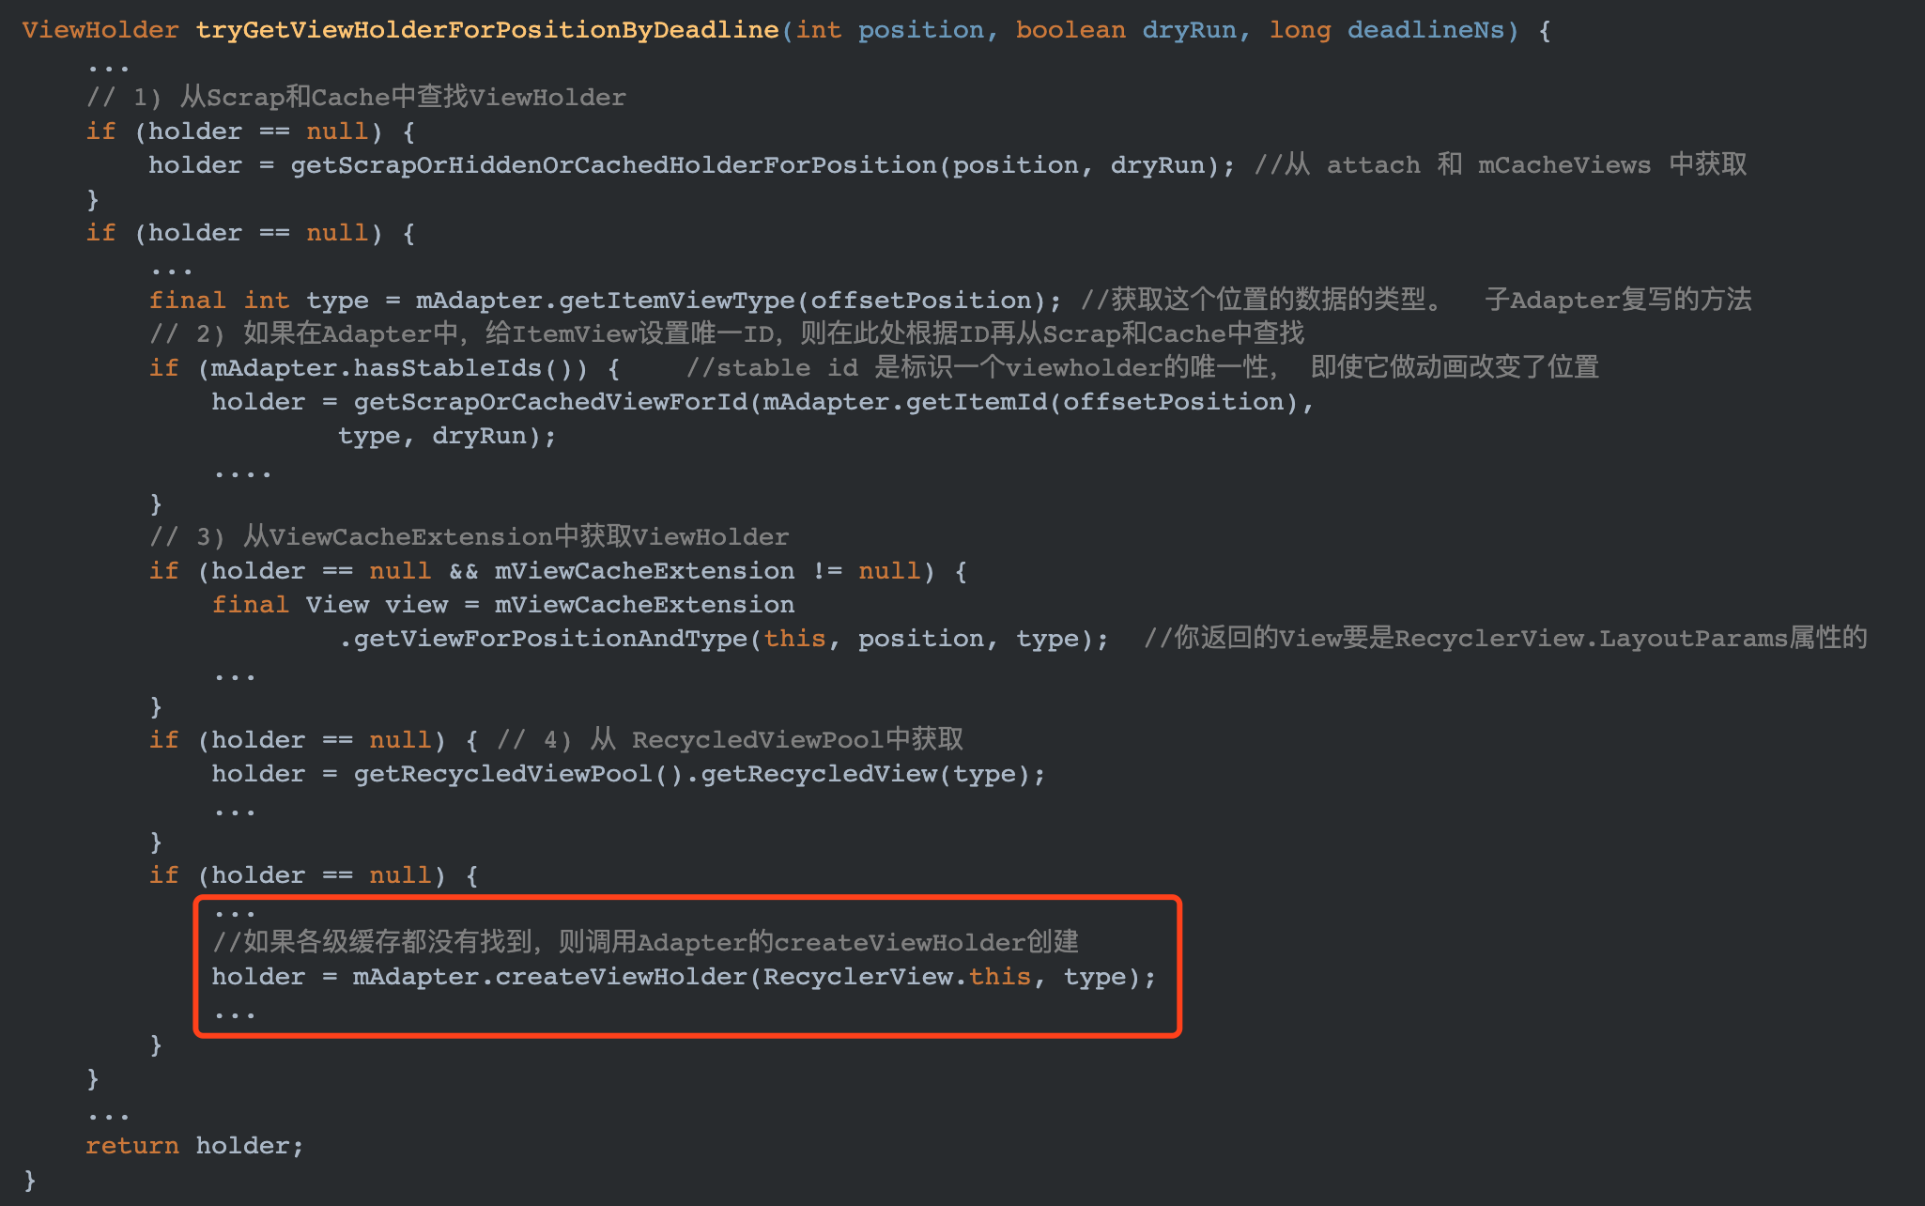1925x1206 pixels.
Task: Click the ViewCacheExtension step 3 comment
Action: tap(470, 537)
